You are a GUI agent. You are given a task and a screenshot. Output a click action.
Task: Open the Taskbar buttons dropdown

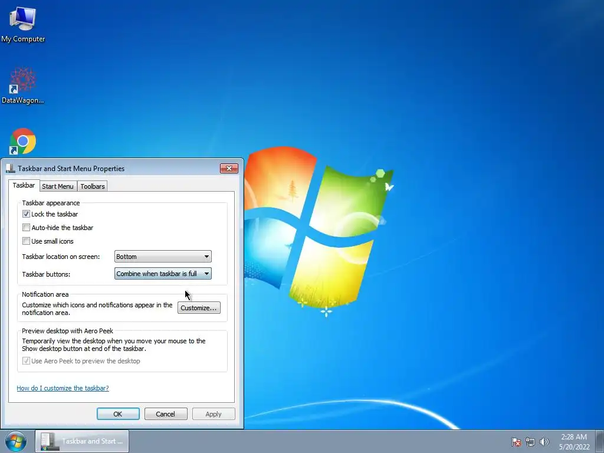point(163,274)
